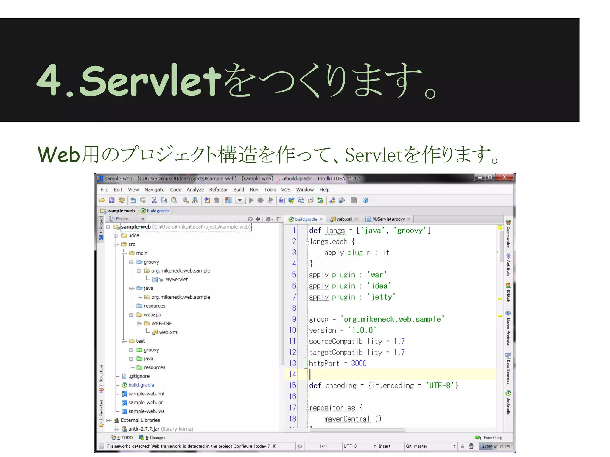Open the Ant Build side panel
Viewport: 610px width, 457px height.
click(x=508, y=265)
